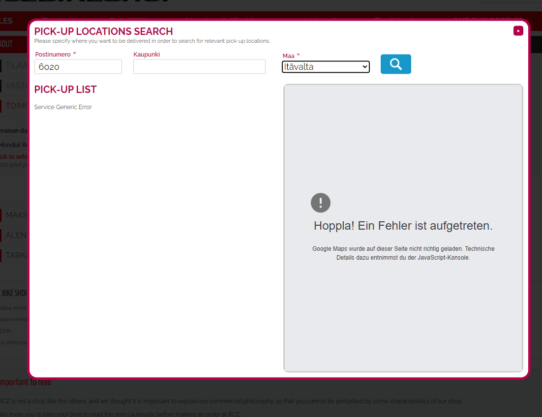
Task: Click the PICK-UP LOCATIONS SEARCH title
Action: 103,31
